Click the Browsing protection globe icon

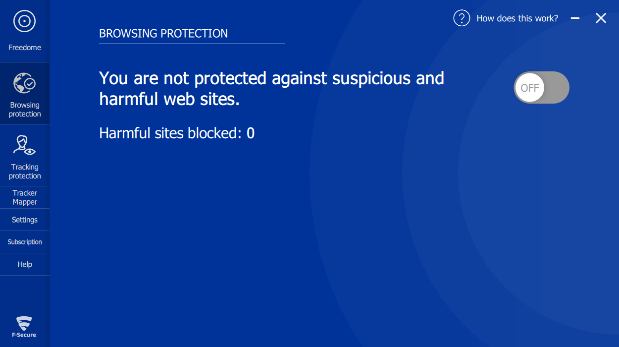24,83
